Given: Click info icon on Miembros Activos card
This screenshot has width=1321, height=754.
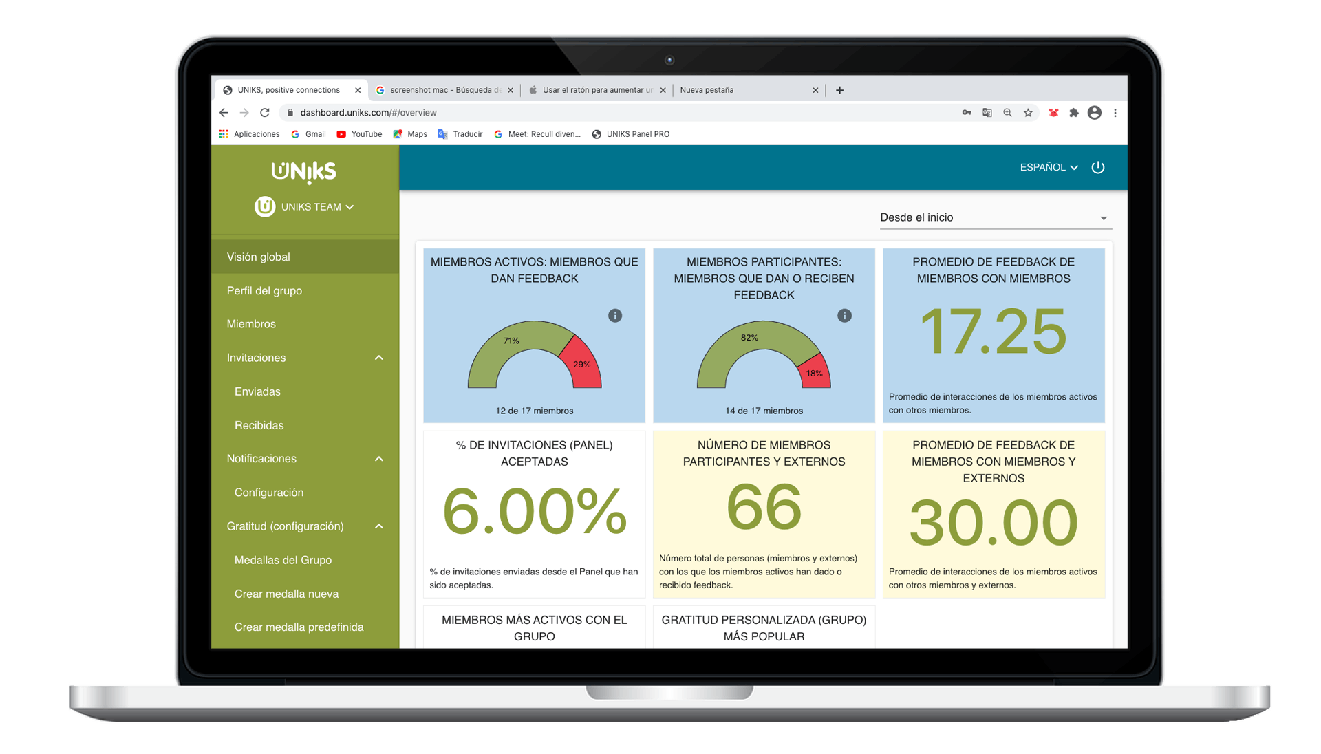Looking at the screenshot, I should point(615,316).
